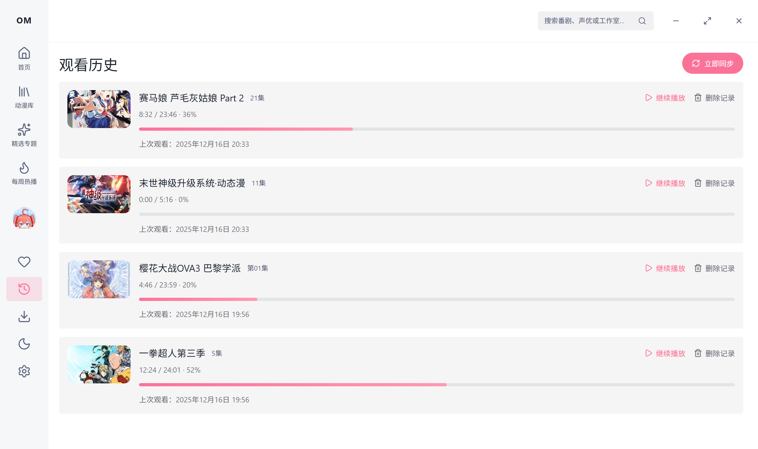
Task: Open the downloads icon in sidebar
Action: tap(24, 316)
